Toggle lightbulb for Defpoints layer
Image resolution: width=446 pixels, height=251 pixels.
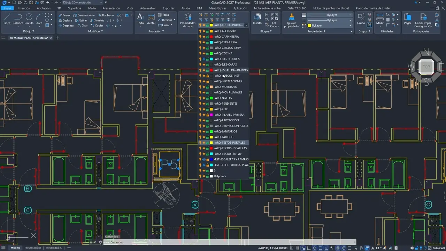pos(200,176)
